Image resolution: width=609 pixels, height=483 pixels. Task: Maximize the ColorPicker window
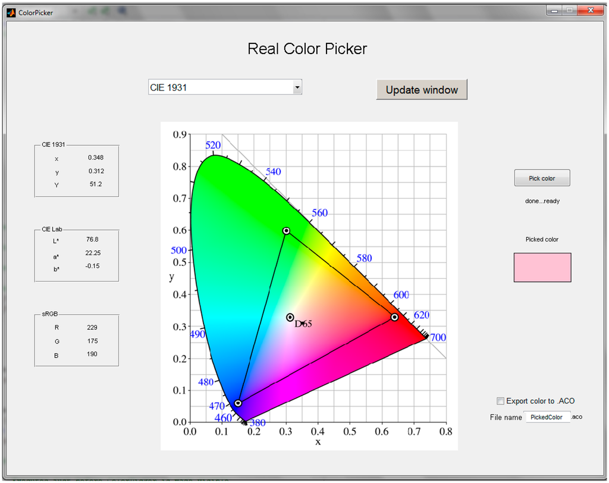(x=569, y=11)
